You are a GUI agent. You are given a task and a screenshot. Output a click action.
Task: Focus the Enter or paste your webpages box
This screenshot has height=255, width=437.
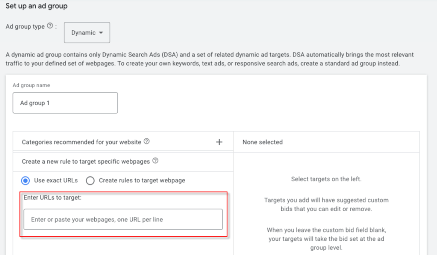123,220
